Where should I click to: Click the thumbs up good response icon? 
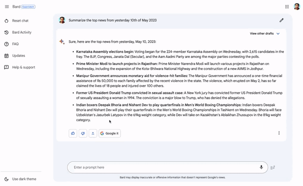73,134
